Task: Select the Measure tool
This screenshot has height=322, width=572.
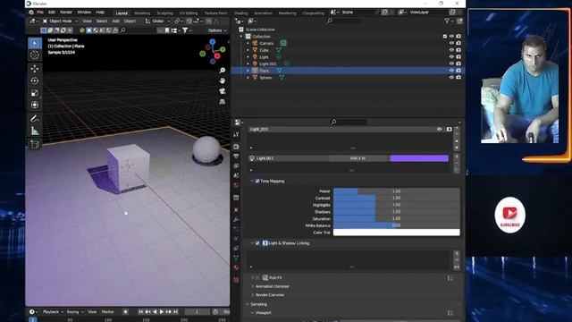Action: pos(35,131)
